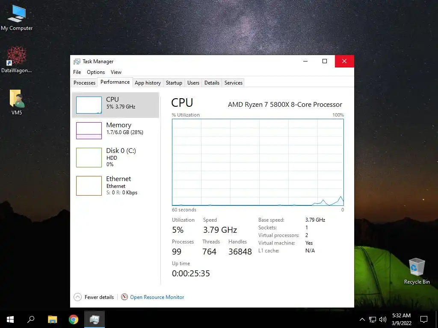
Task: Select the Ethernet graph thumbnail
Action: (x=89, y=186)
